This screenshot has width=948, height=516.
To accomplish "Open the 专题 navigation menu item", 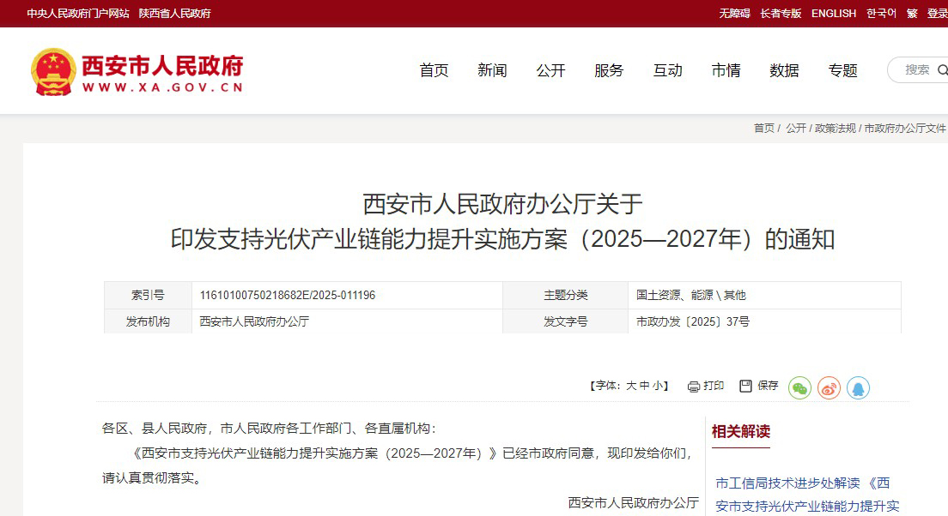I will tap(842, 70).
